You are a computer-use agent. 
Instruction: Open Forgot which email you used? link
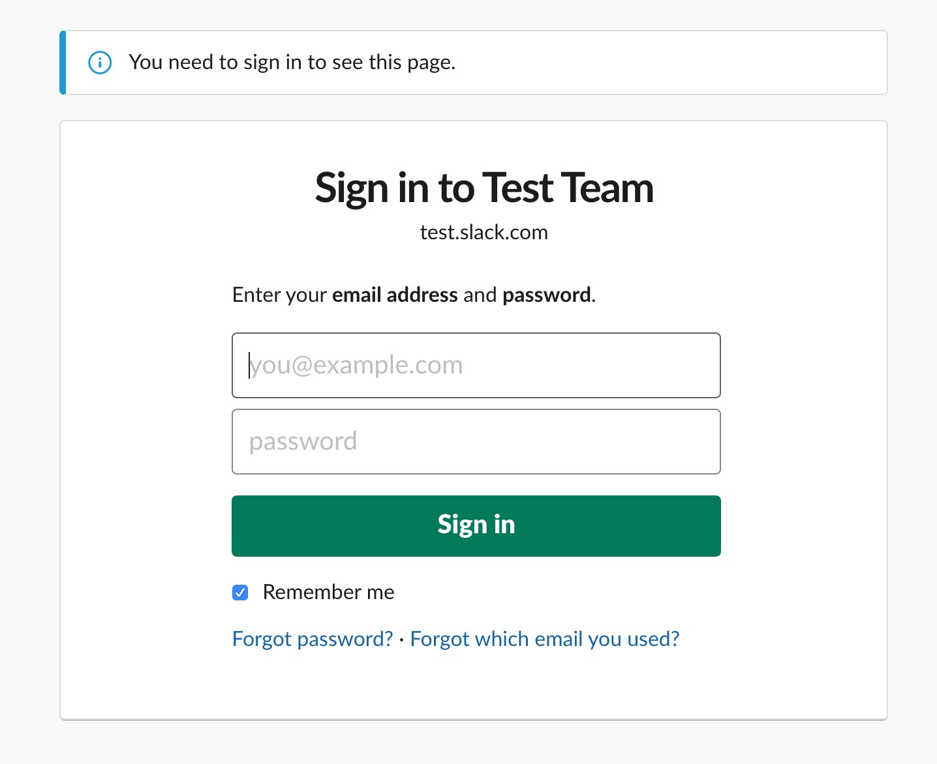tap(545, 639)
